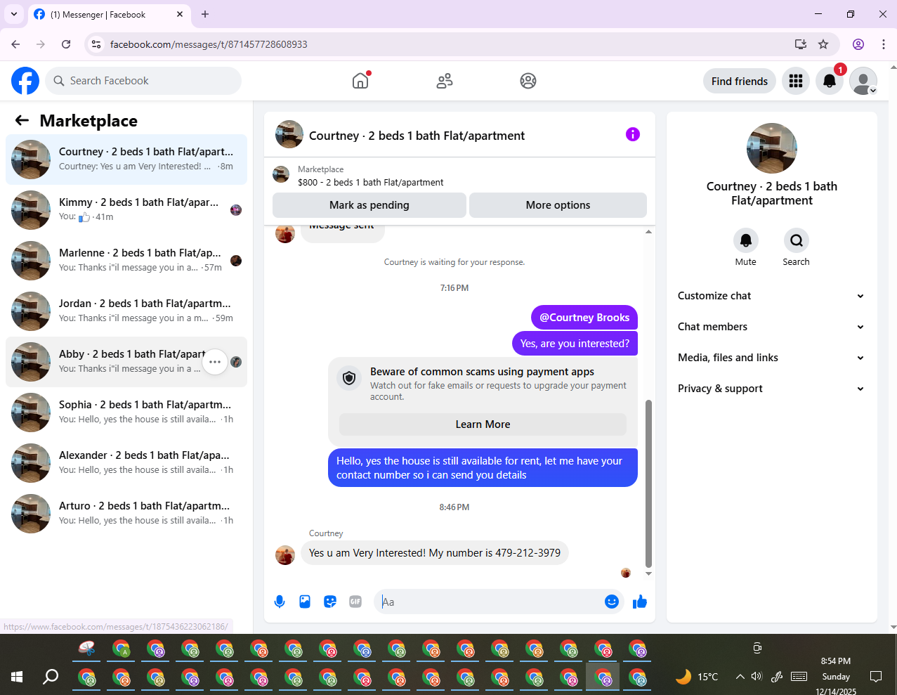Open the Chrome profile icon
Image resolution: width=897 pixels, height=695 pixels.
click(858, 44)
